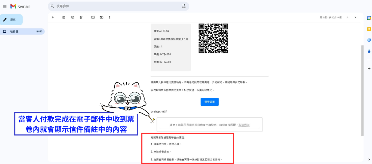The height and width of the screenshot is (164, 372).
Task: Go to the newer email
Action: [347, 17]
